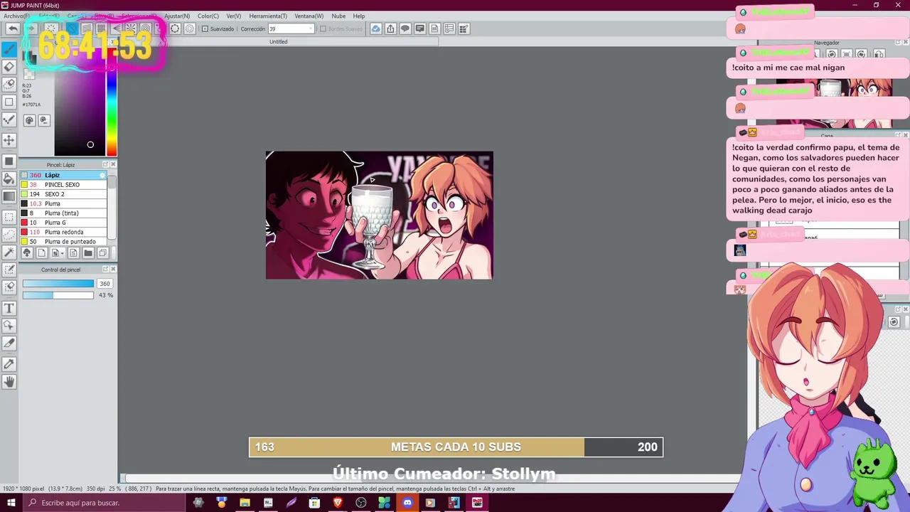Screen dimensions: 910x512
Task: Add a new brush with page icon
Action: (x=42, y=252)
